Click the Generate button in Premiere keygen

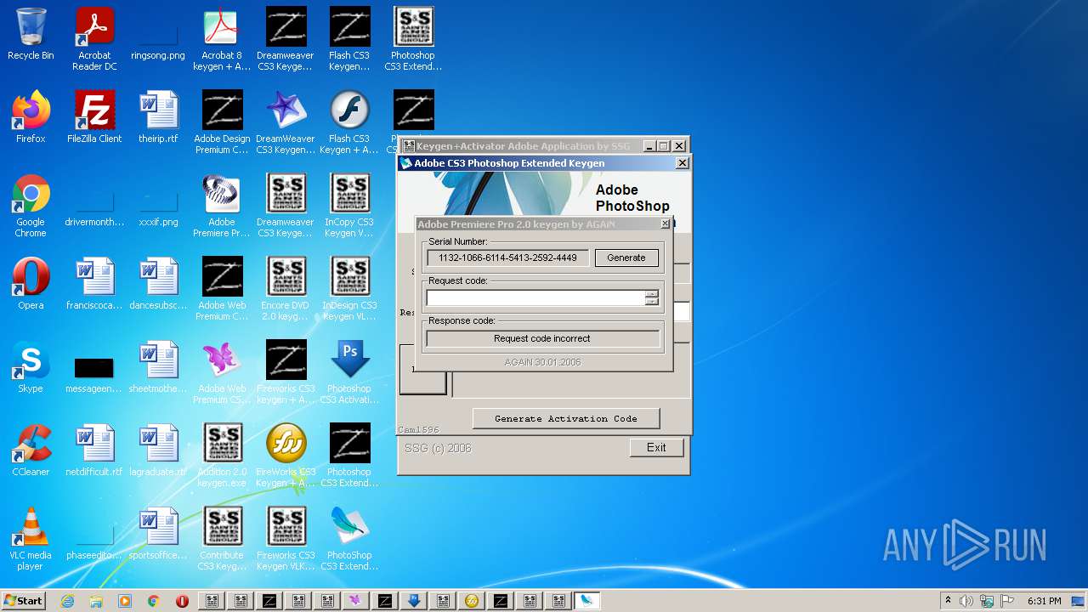(x=626, y=258)
